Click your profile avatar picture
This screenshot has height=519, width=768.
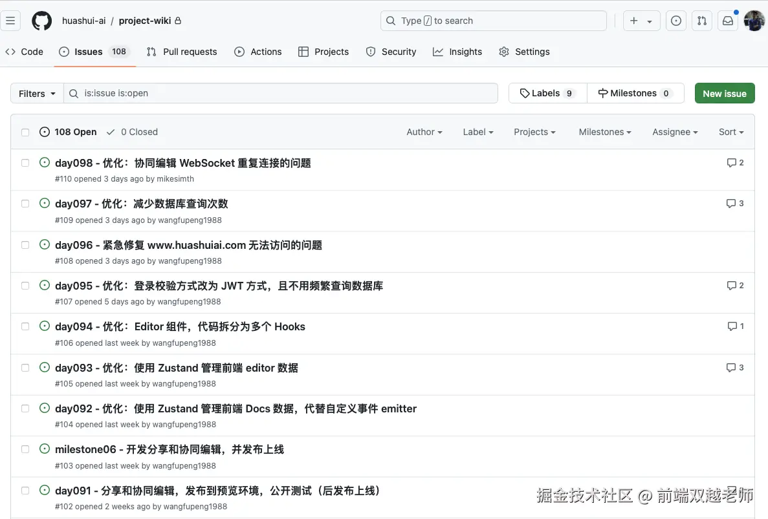754,20
